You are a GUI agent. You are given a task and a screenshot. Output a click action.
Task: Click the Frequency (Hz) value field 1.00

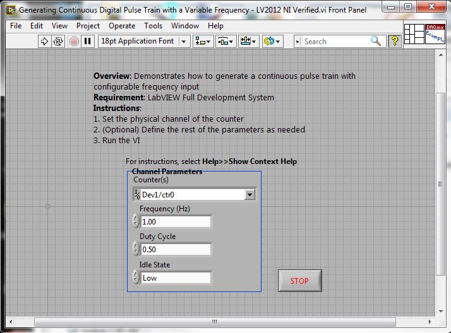176,221
